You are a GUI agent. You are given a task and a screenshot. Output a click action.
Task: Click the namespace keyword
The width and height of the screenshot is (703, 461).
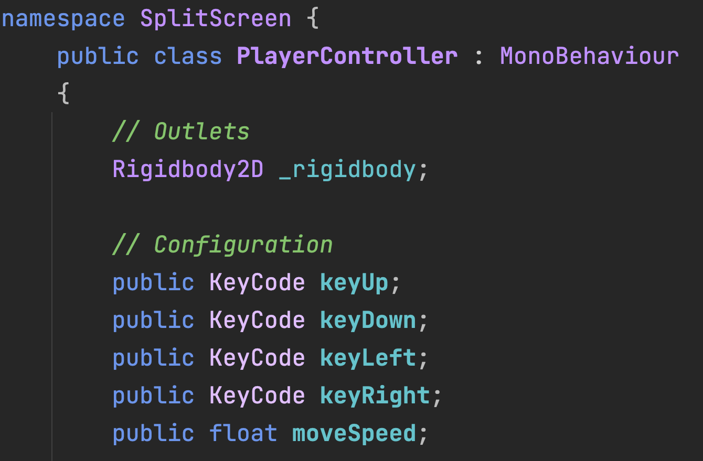point(63,19)
